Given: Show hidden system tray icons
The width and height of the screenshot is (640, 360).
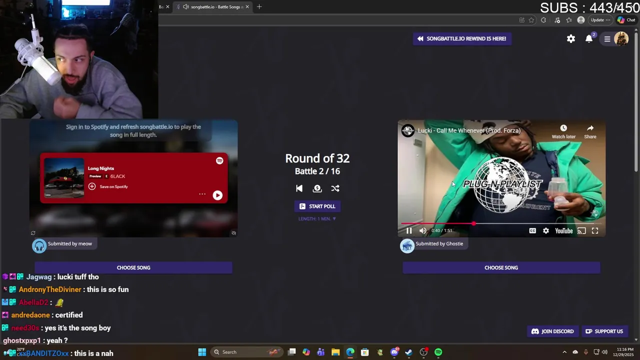Looking at the screenshot, I should (x=564, y=352).
